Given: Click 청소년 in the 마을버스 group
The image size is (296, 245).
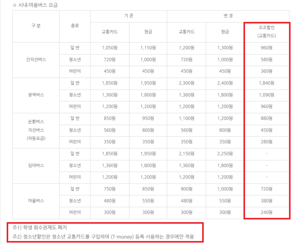Looking at the screenshot, I should 75,201.
